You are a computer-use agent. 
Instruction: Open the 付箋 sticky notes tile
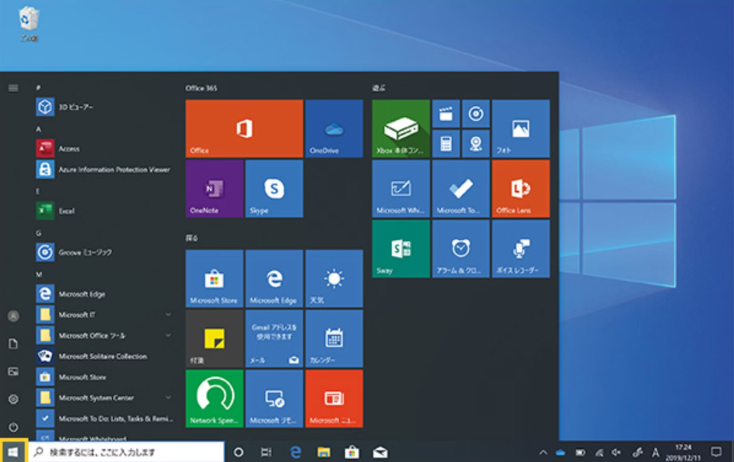click(214, 338)
